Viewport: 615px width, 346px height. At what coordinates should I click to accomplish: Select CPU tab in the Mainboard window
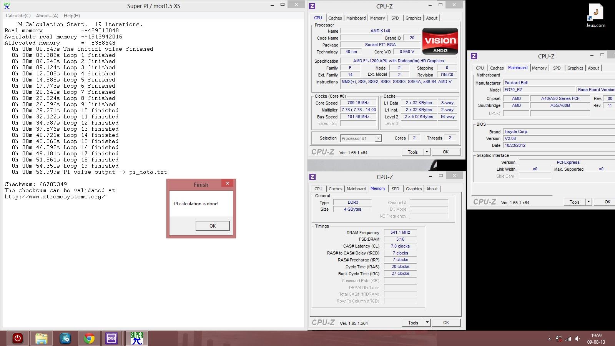[480, 68]
